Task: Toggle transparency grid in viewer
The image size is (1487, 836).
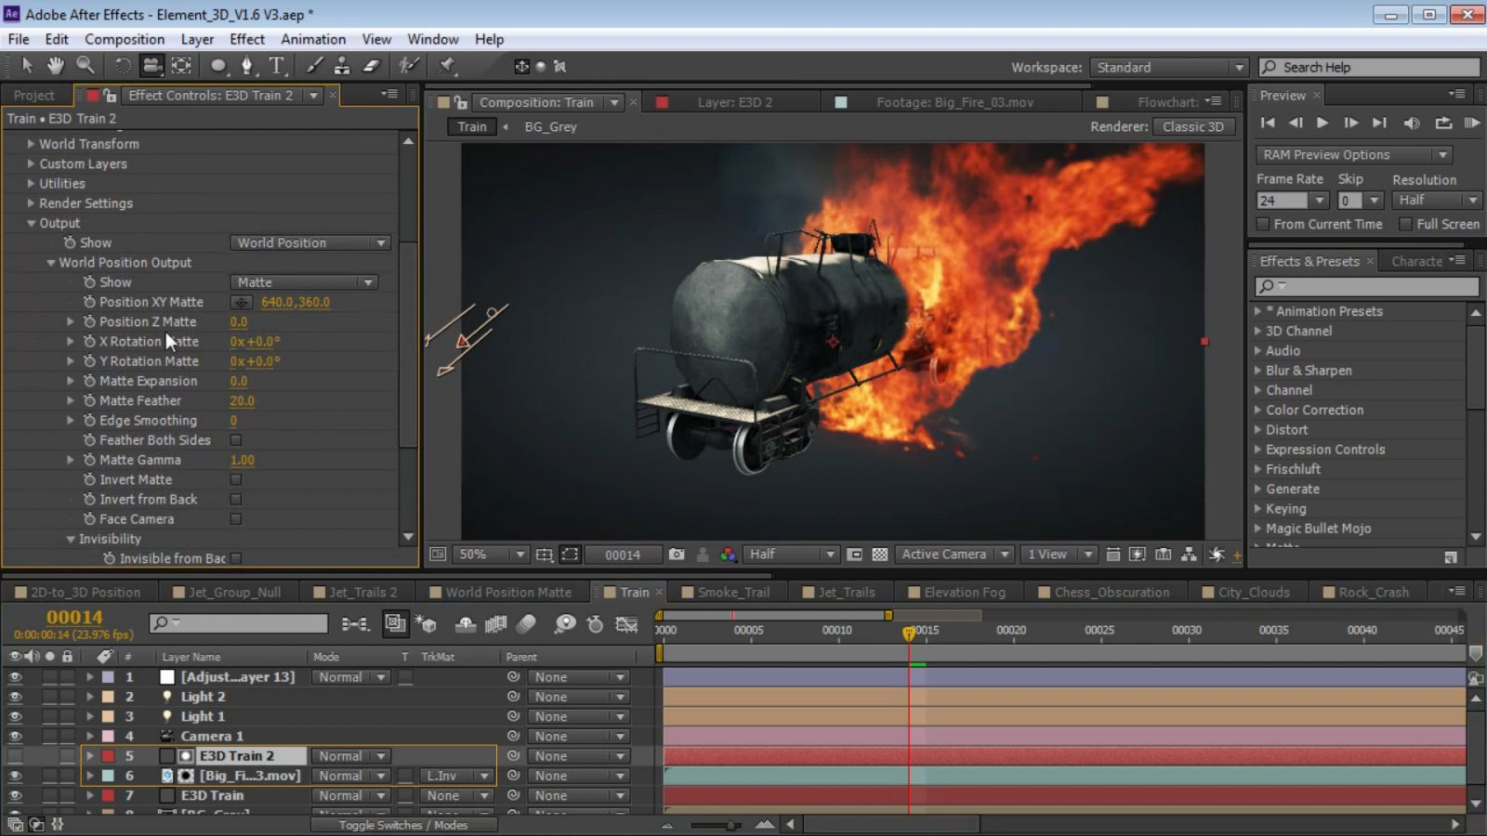Action: click(879, 555)
